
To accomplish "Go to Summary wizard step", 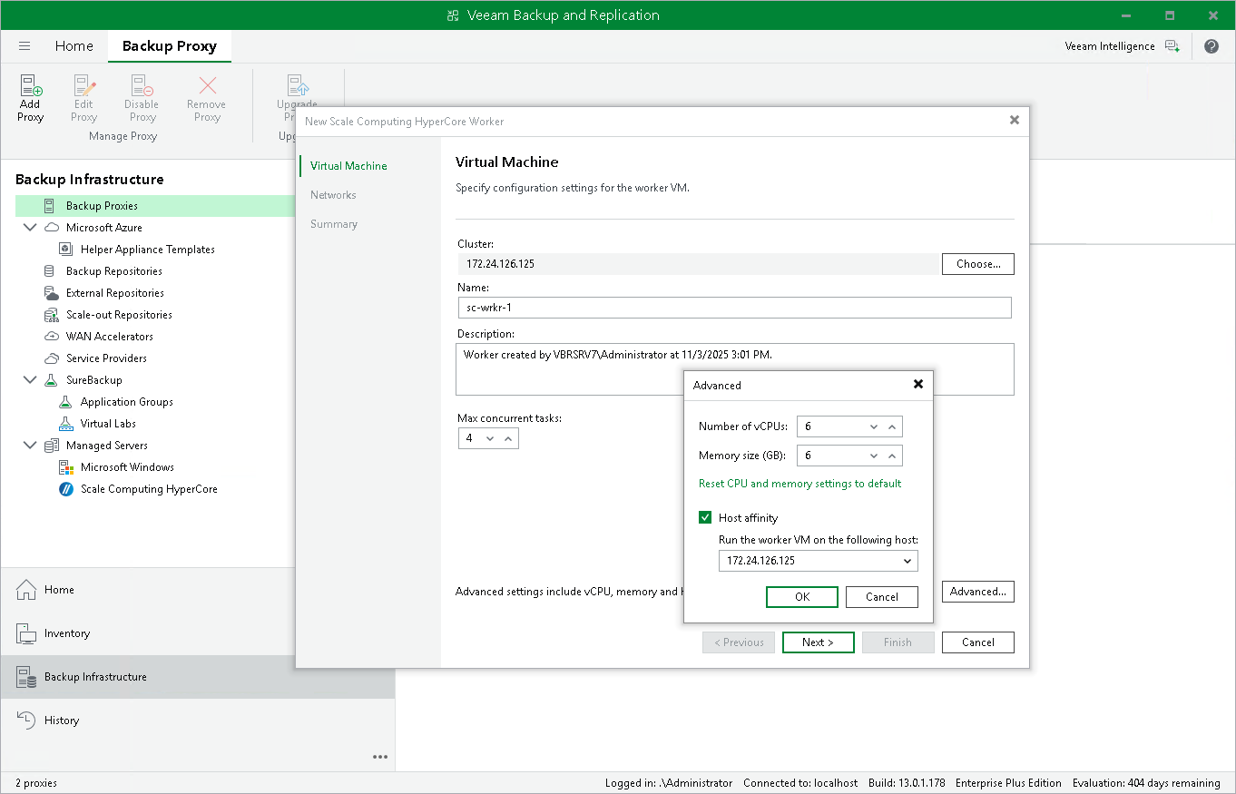I will tap(334, 224).
